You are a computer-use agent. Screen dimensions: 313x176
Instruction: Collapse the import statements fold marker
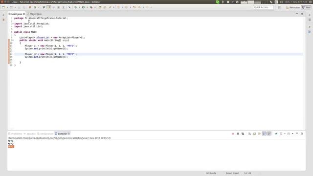[13, 23]
